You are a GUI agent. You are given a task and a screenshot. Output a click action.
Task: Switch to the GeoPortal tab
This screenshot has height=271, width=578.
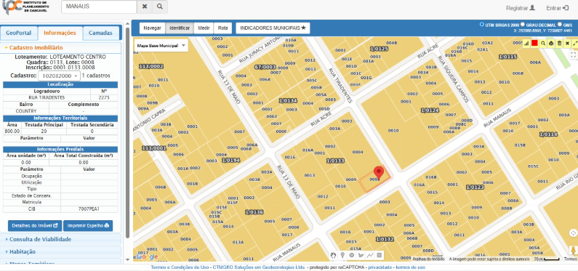pos(19,33)
